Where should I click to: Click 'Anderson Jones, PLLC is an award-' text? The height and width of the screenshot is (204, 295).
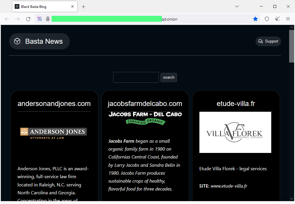[53, 168]
